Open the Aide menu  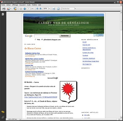40,5
